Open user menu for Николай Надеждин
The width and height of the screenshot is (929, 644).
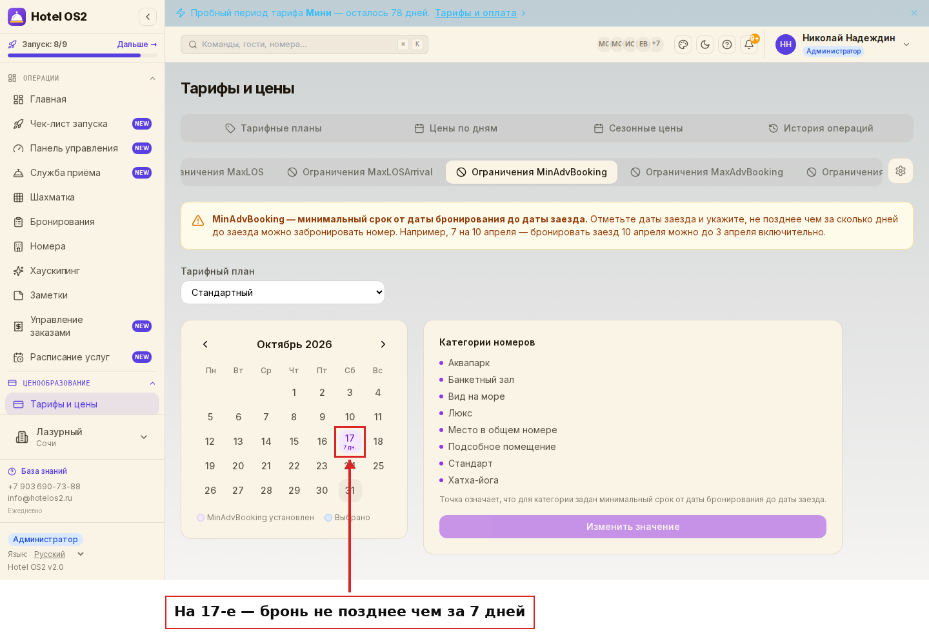pyautogui.click(x=843, y=44)
